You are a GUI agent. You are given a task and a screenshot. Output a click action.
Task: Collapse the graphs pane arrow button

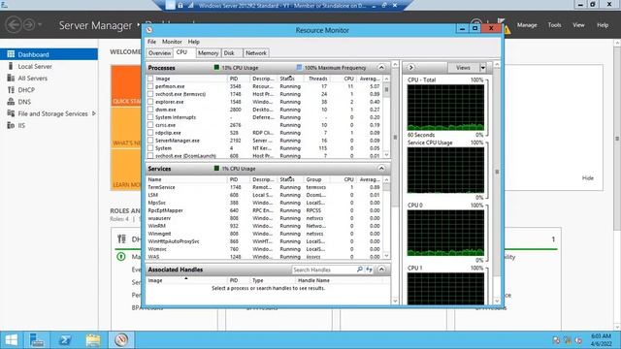point(410,68)
